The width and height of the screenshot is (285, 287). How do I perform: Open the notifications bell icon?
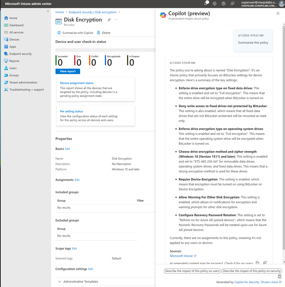click(x=206, y=3)
